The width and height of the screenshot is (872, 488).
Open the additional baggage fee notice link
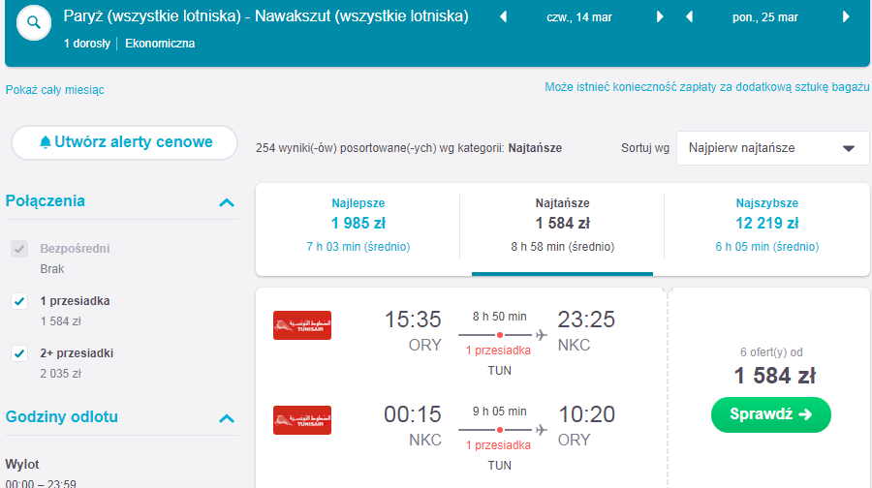pyautogui.click(x=707, y=87)
